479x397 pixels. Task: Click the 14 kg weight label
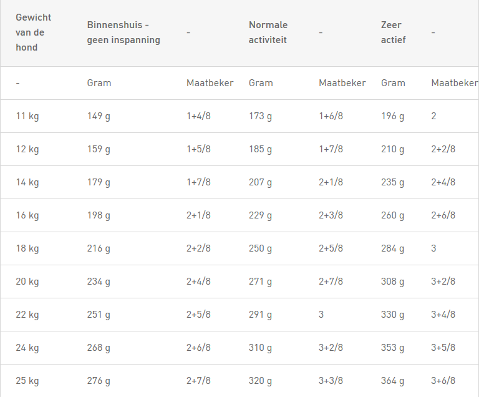(27, 182)
